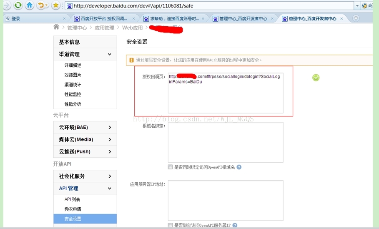This screenshot has width=379, height=229.
Task: Expand the 云环境(BAE) section arrow
Action: [110, 128]
